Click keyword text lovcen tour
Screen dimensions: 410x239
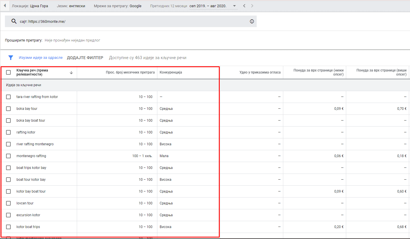pos(25,203)
